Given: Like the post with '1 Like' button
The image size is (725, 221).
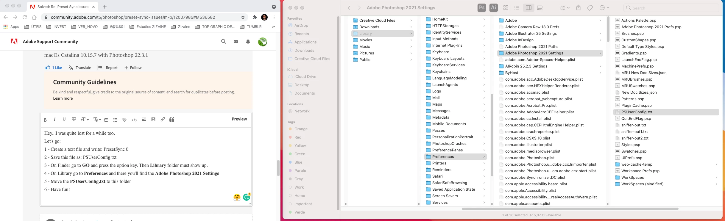Looking at the screenshot, I should [x=54, y=68].
